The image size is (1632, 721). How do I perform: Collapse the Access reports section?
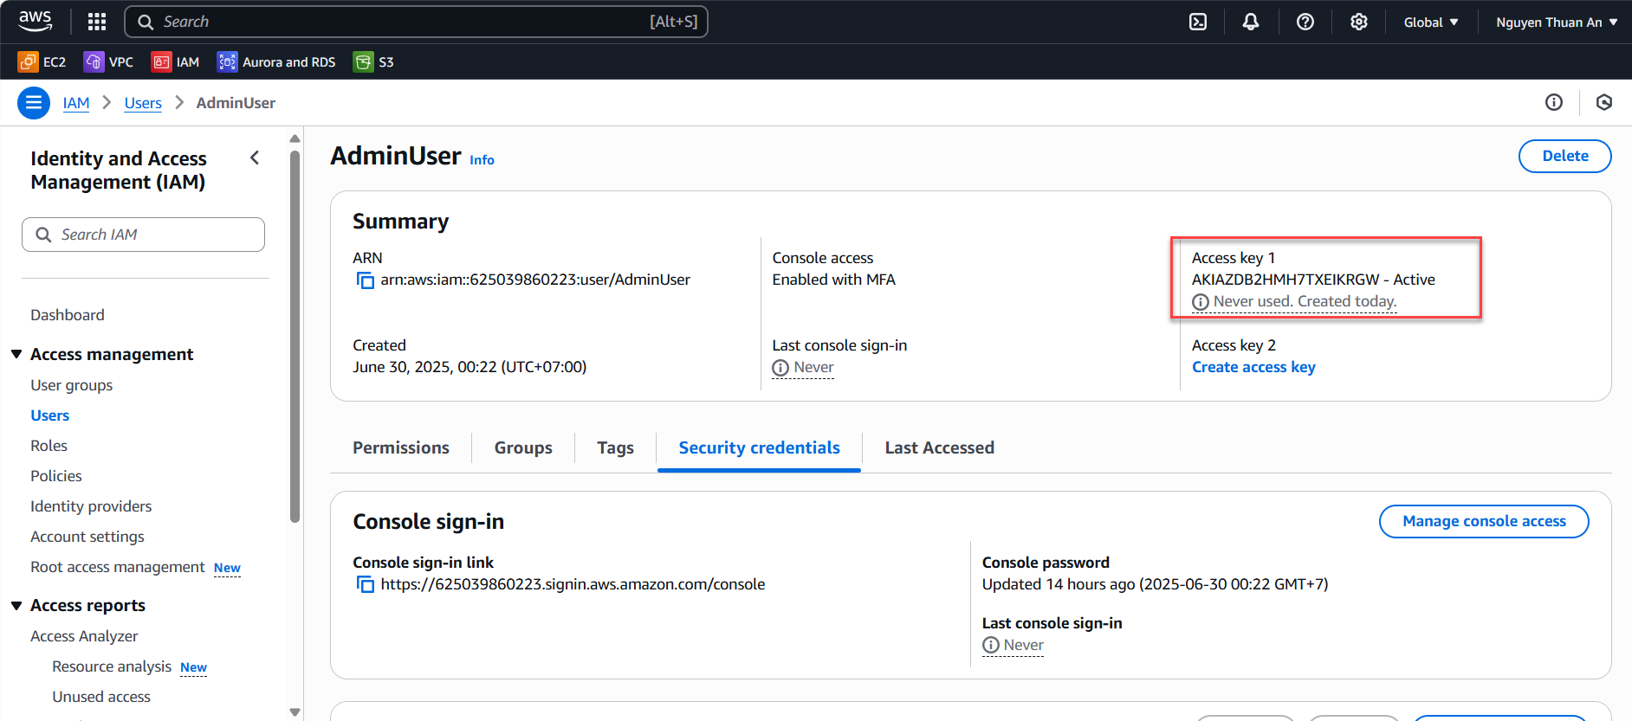click(x=16, y=606)
